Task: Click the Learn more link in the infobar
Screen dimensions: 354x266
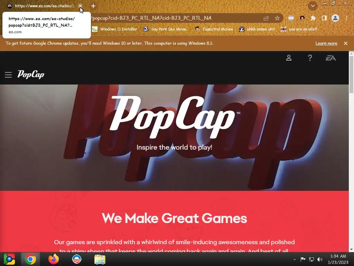Action: [326, 43]
